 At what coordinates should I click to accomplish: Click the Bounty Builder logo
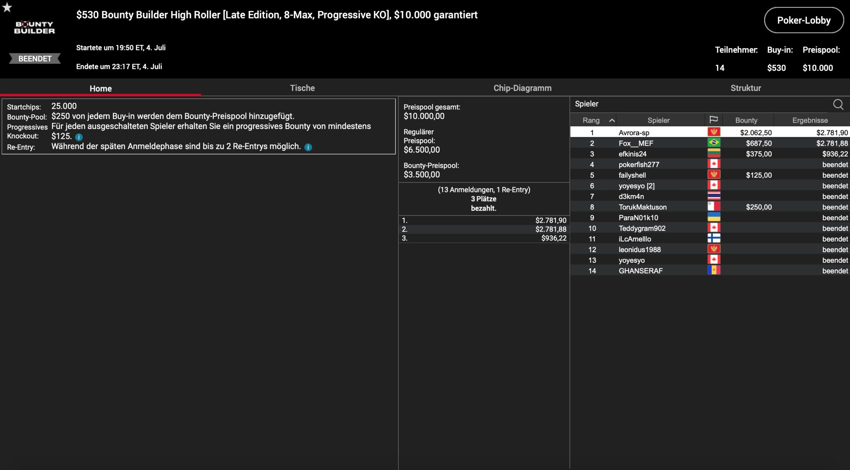[x=34, y=28]
